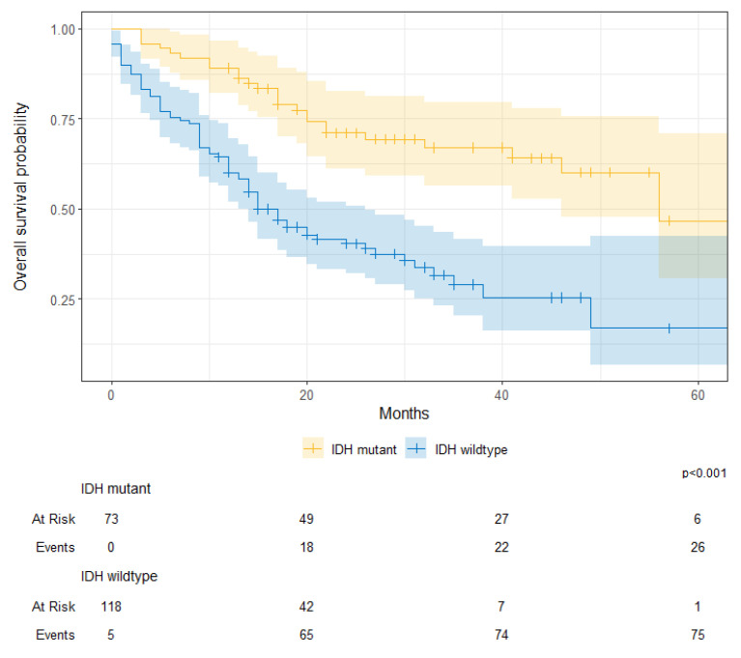Click the 0.50 y-axis tick label
The height and width of the screenshot is (658, 741).
[x=63, y=210]
